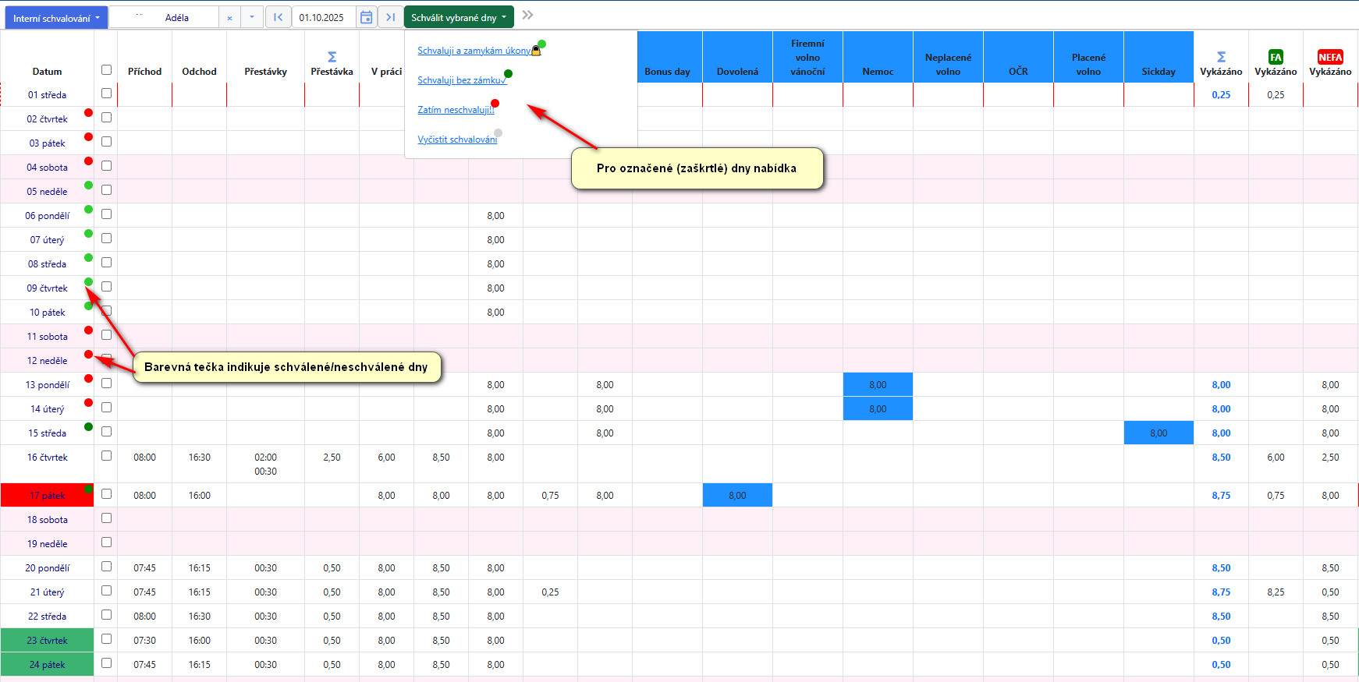Open the calendar date picker icon
This screenshot has width=1359, height=682.
(x=366, y=17)
